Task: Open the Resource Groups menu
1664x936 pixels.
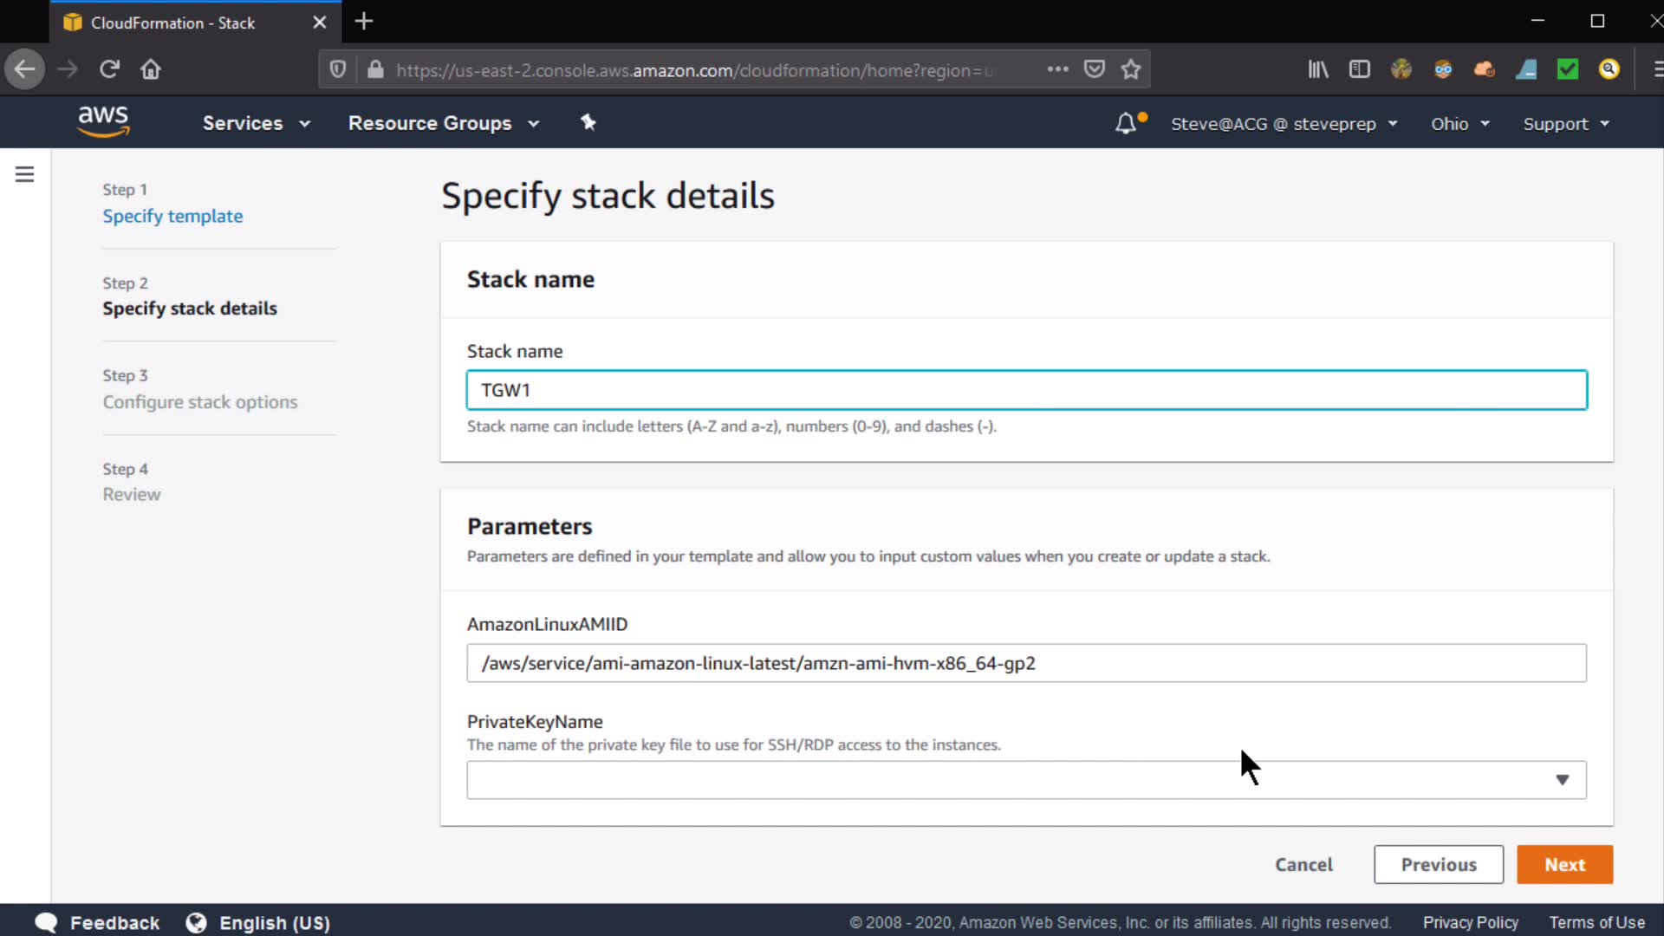Action: [x=443, y=123]
